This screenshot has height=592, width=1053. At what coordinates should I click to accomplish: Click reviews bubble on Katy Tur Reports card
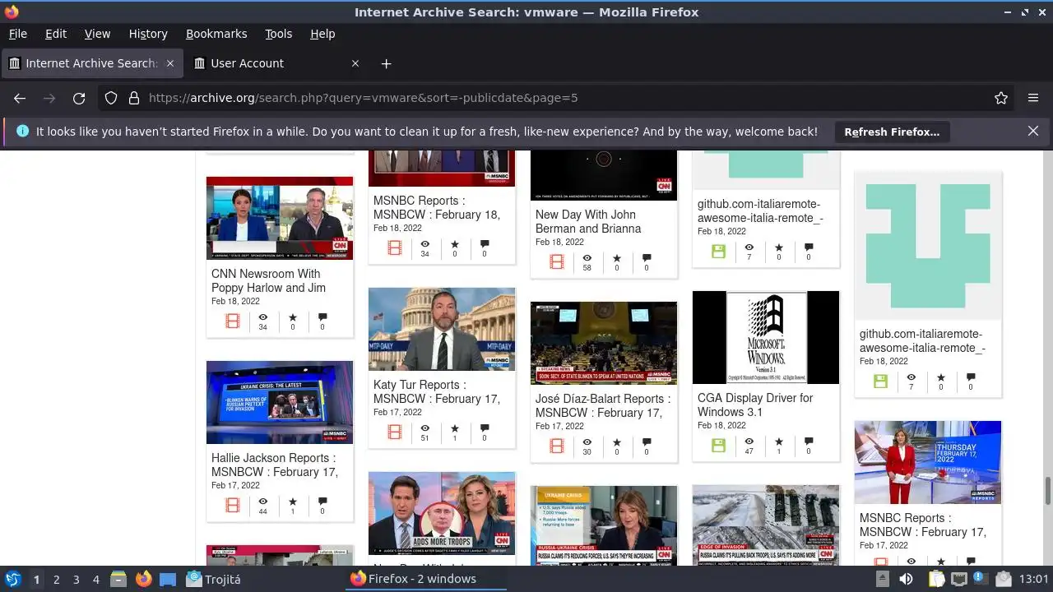[x=485, y=428]
